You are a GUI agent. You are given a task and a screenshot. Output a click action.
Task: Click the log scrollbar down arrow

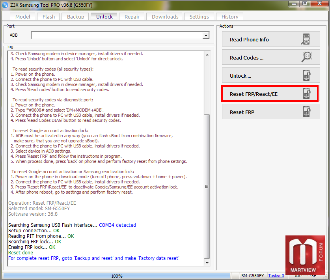[x=207, y=263]
